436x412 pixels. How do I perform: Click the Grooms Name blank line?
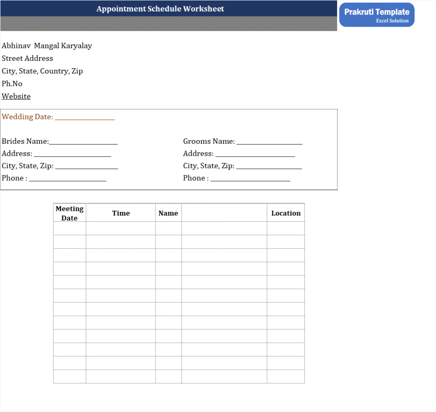pyautogui.click(x=269, y=142)
